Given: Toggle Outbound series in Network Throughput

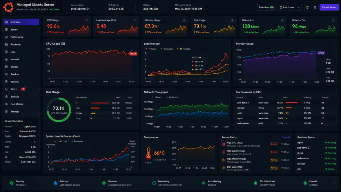Looking at the screenshot, I should [172, 97].
